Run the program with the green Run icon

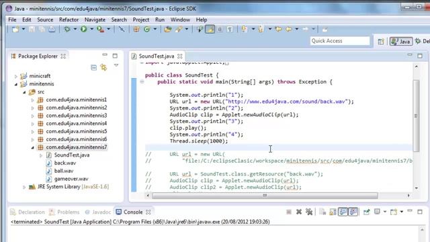coord(84,29)
